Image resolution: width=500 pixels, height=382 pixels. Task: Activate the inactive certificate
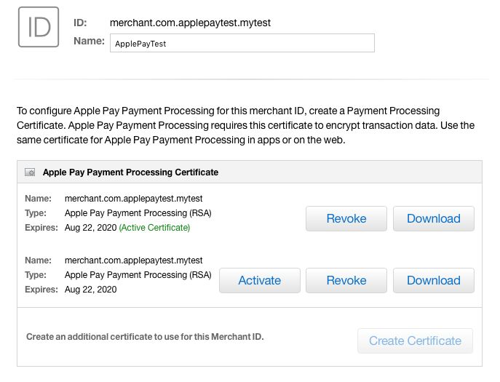coord(259,280)
